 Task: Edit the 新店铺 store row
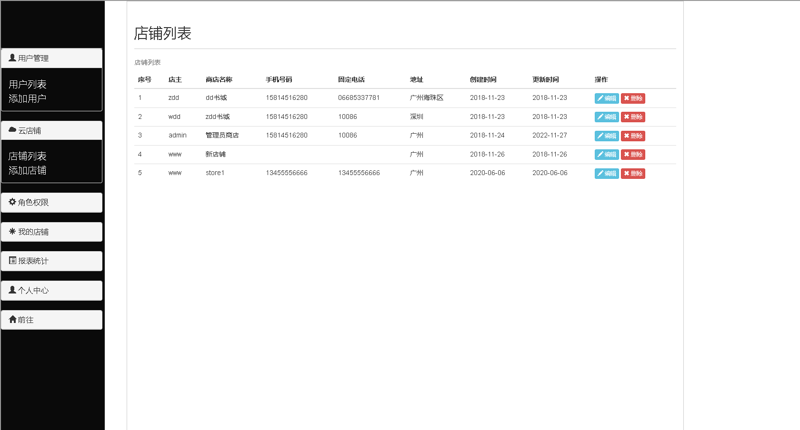pyautogui.click(x=607, y=154)
